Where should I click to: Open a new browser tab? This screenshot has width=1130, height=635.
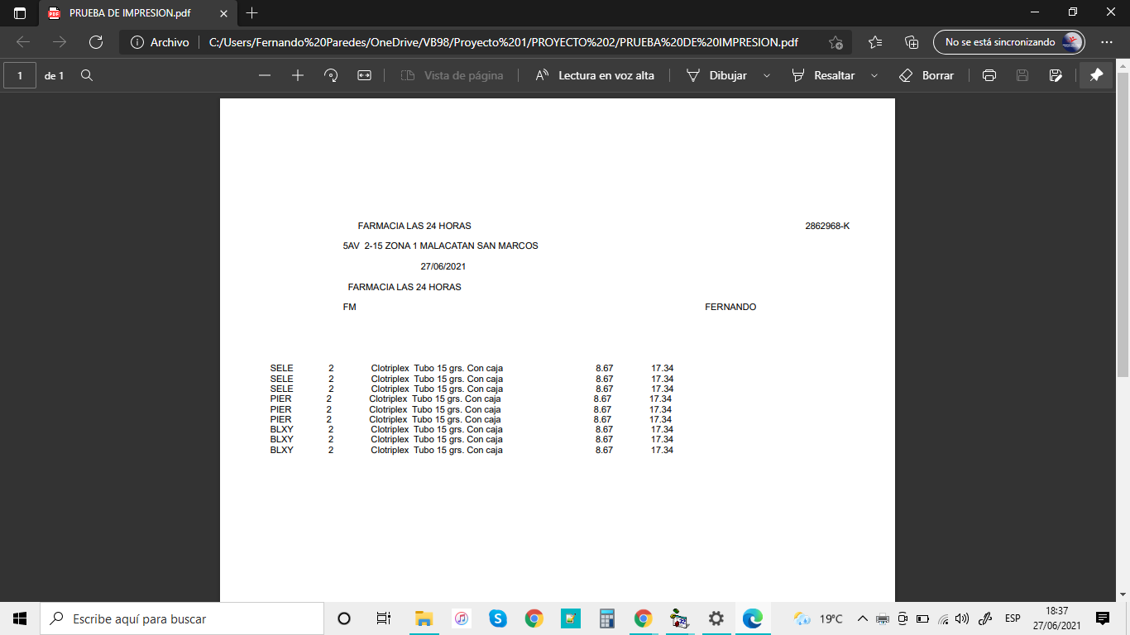pos(252,13)
